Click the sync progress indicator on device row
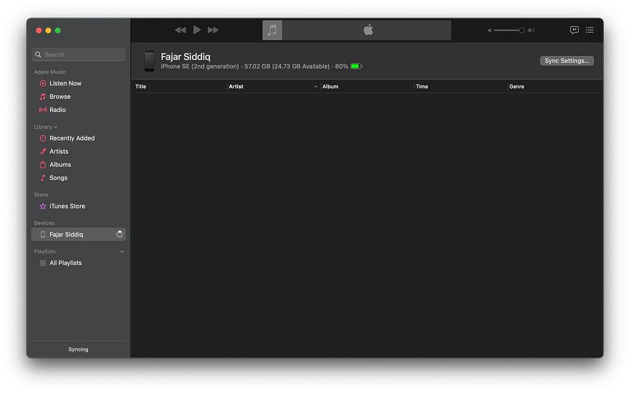The image size is (630, 393). (x=119, y=234)
